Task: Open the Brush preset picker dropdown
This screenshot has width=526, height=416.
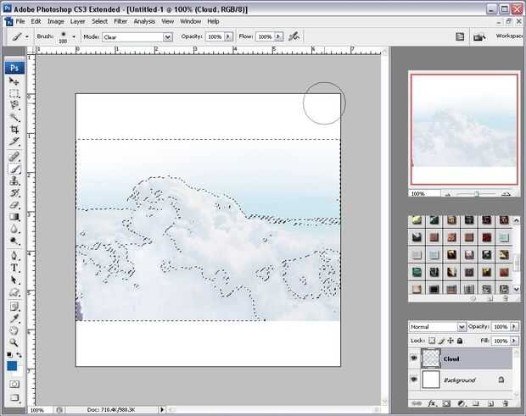Action: tap(74, 36)
